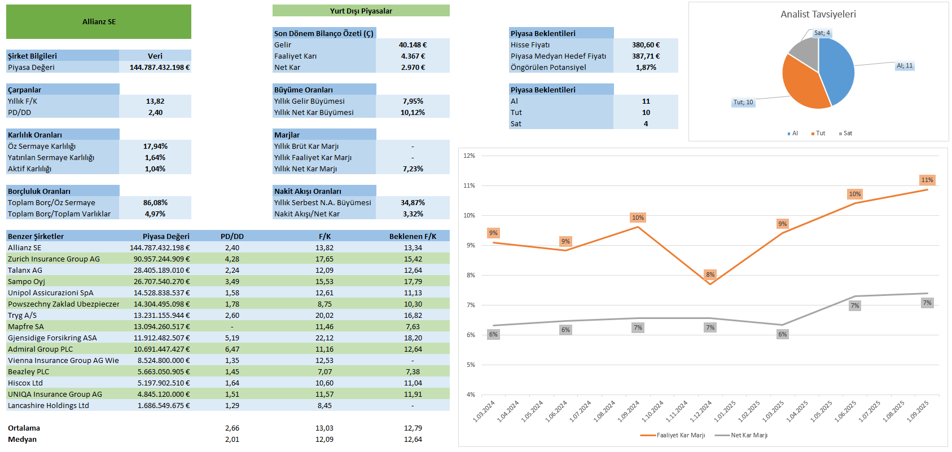
Task: Click the gray Sat slice of the pie chart
Action: pyautogui.click(x=807, y=51)
